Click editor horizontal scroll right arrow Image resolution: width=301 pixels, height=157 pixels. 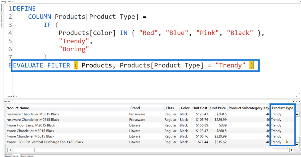(297, 97)
